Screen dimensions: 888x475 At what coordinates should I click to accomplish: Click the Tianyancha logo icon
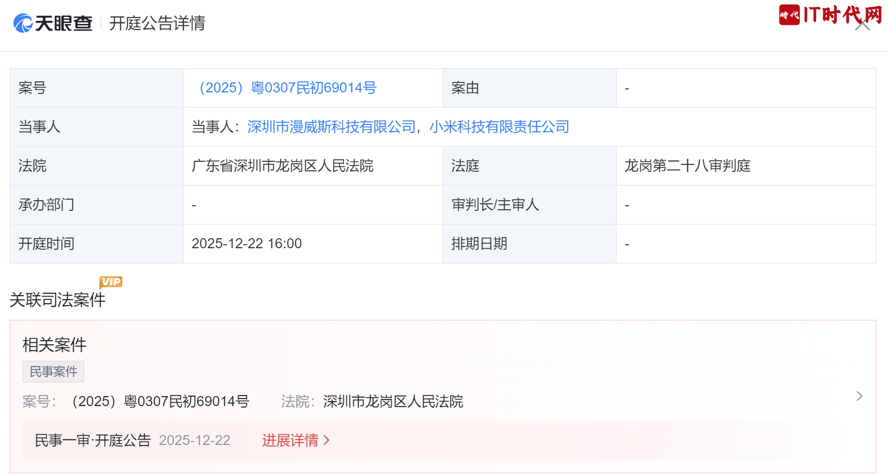tap(23, 23)
